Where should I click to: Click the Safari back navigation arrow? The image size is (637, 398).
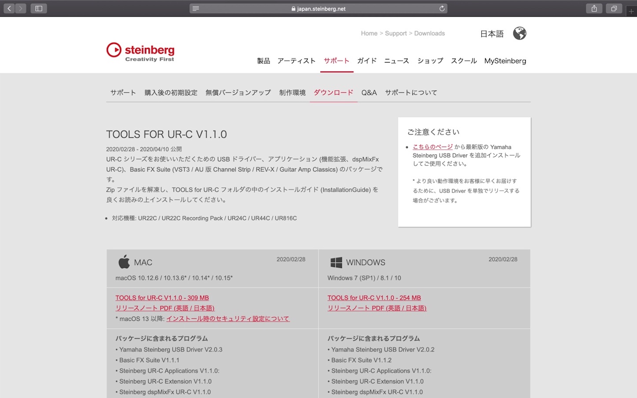click(9, 8)
